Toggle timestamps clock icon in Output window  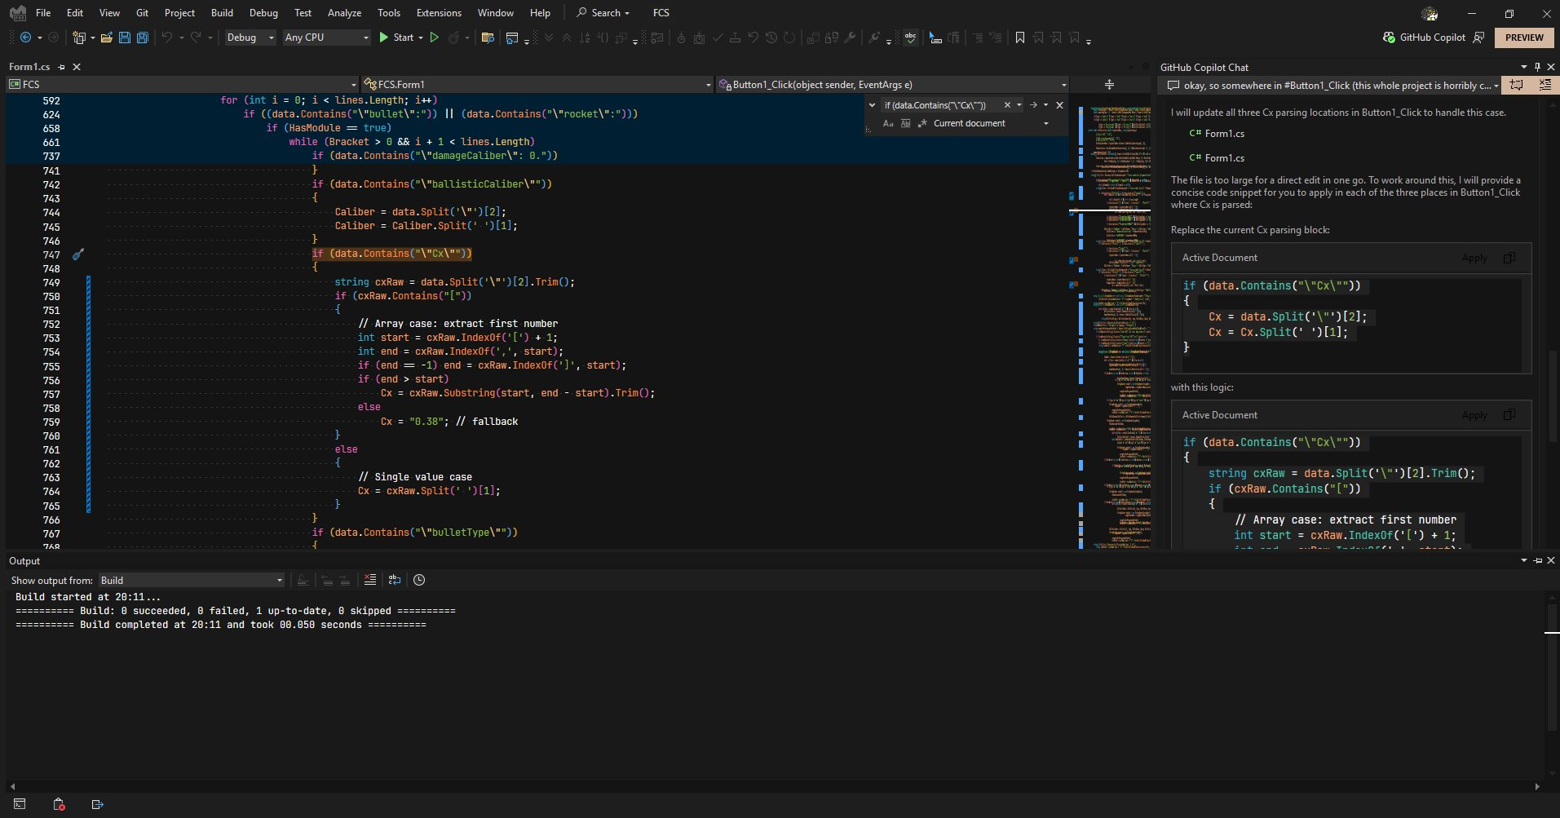[419, 580]
